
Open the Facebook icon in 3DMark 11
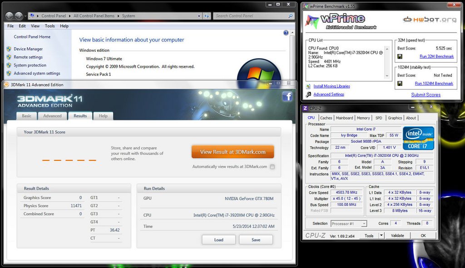(x=287, y=96)
